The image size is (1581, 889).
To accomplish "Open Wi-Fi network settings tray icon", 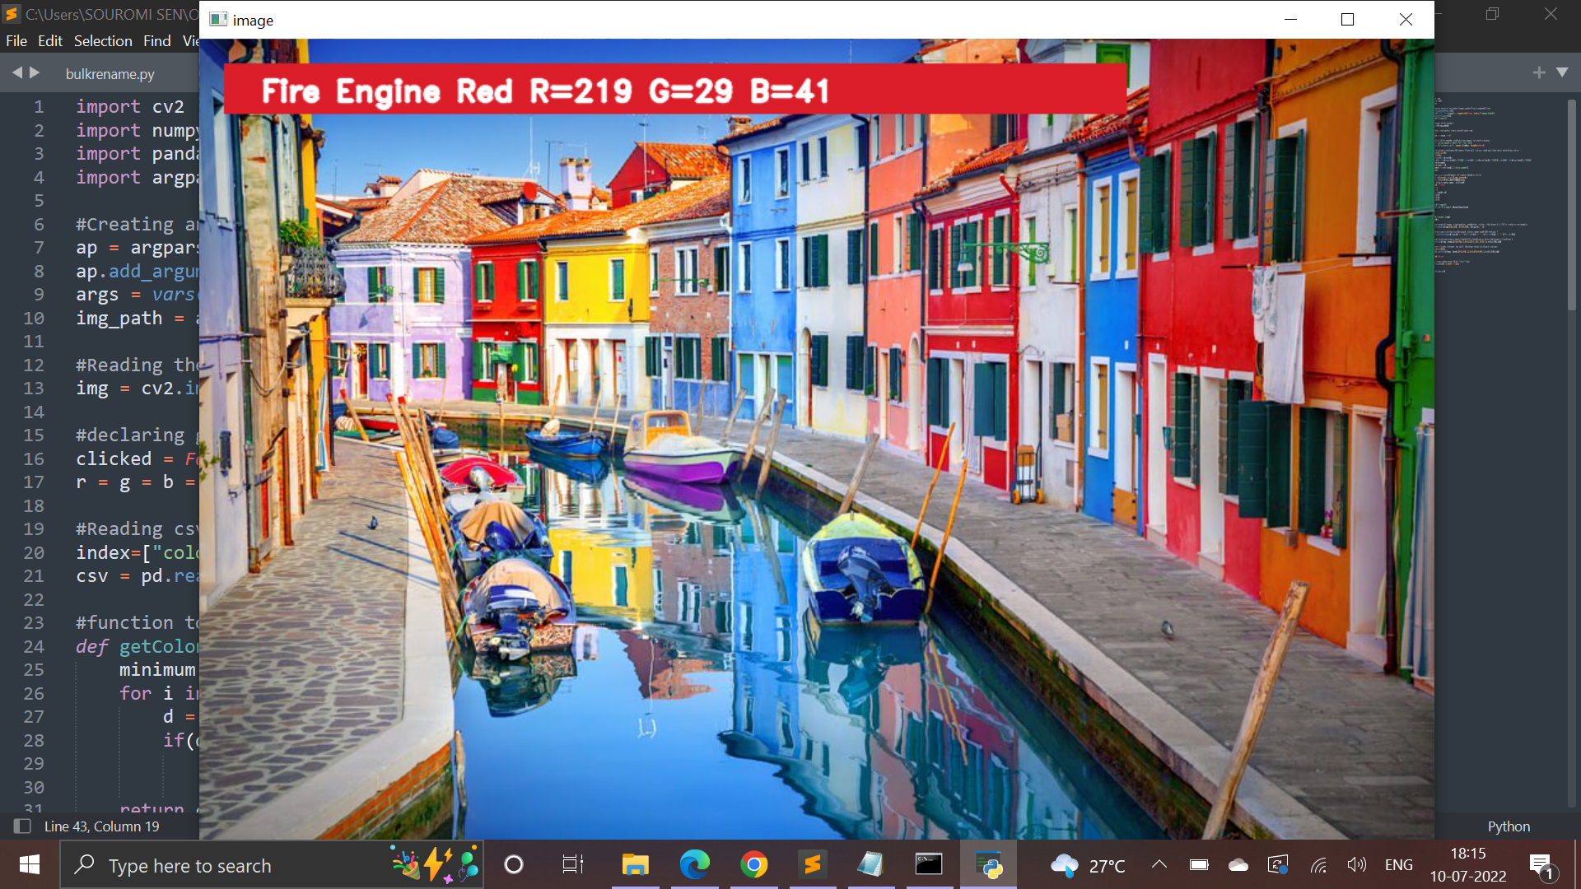I will click(1318, 864).
